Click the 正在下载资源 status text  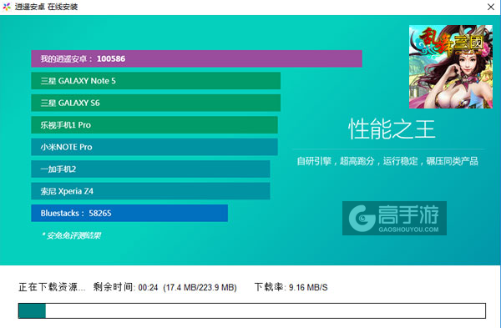tap(52, 287)
